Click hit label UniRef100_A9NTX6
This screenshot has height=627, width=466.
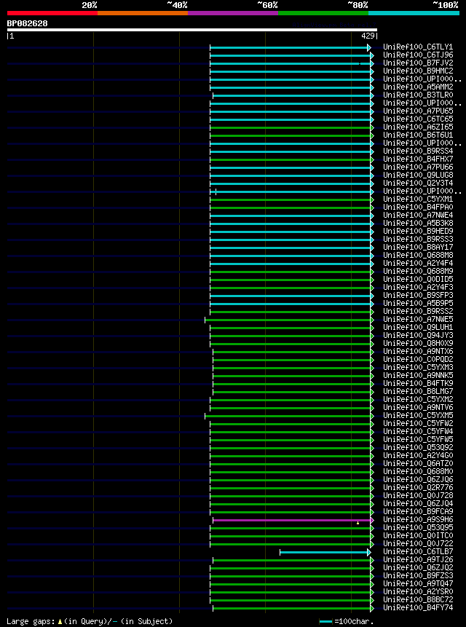tap(418, 351)
